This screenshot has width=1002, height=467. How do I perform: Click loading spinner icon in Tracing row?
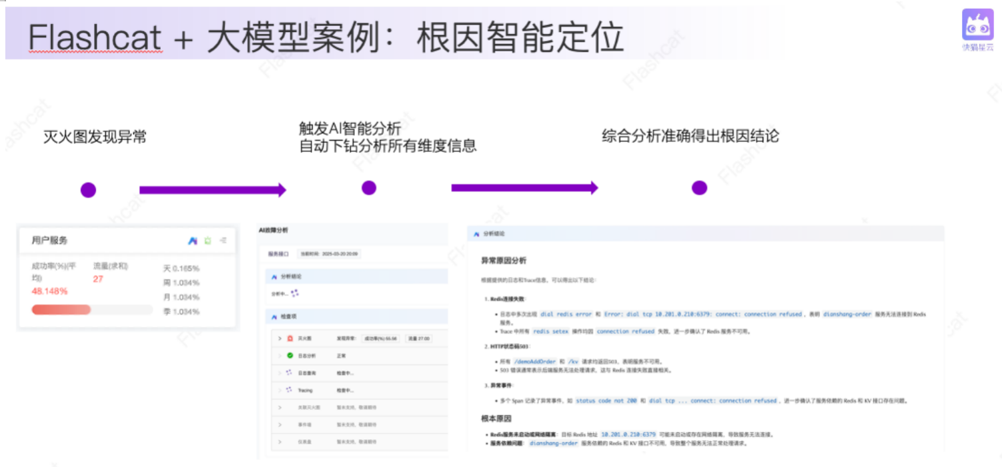[289, 390]
